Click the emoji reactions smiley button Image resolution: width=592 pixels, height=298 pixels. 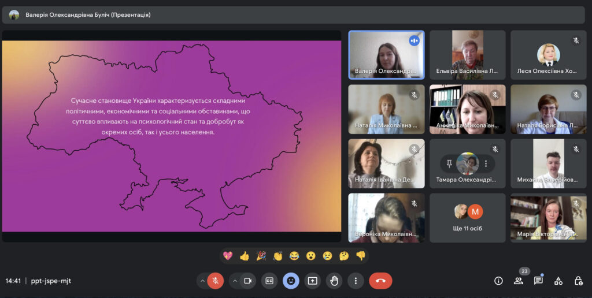(291, 281)
